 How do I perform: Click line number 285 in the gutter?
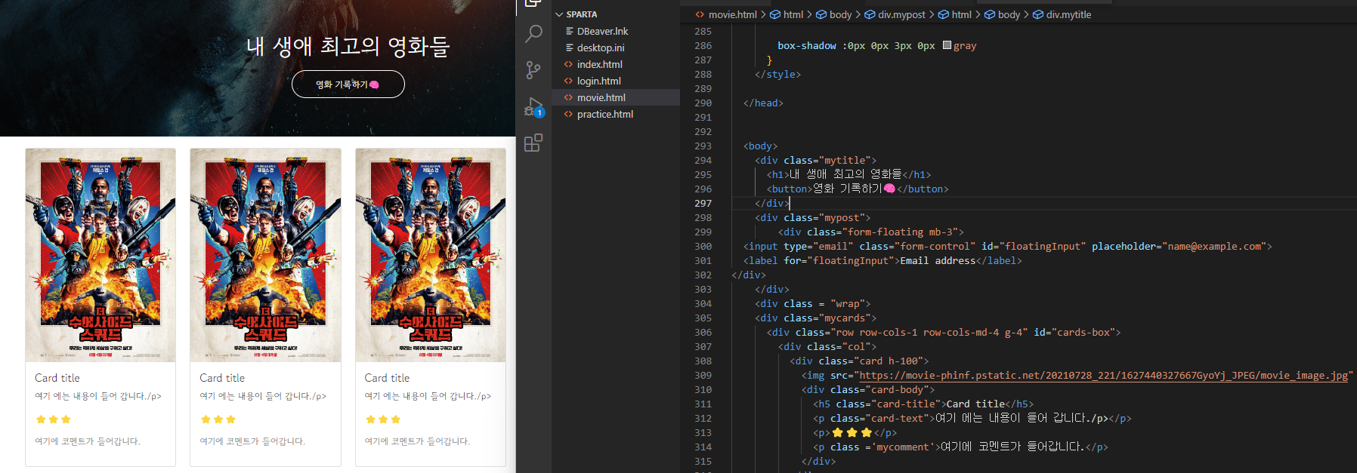click(703, 31)
